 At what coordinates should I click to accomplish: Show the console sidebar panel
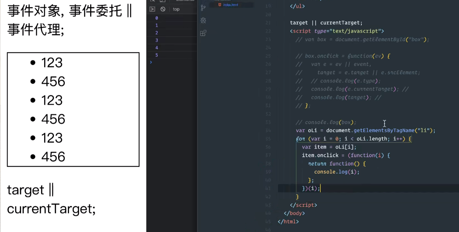click(152, 9)
